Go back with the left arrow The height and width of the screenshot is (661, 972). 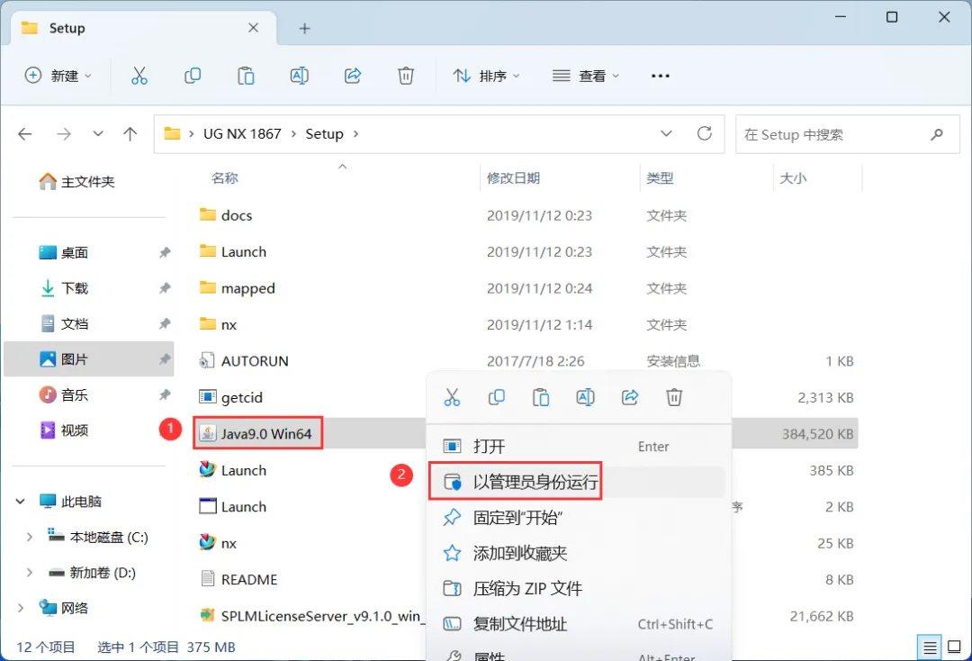[25, 134]
